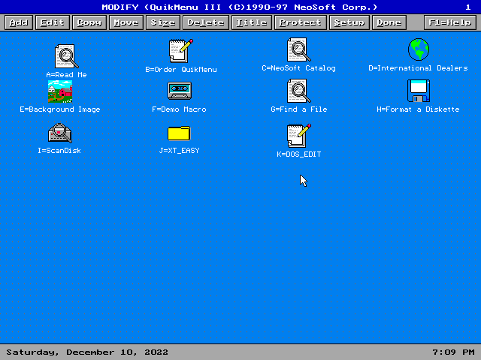
Task: Click the 'H=Format a Diskette' label
Action: click(x=418, y=109)
